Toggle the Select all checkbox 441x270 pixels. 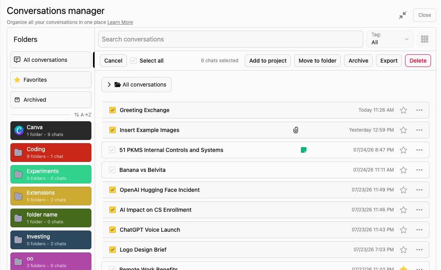[x=133, y=61]
